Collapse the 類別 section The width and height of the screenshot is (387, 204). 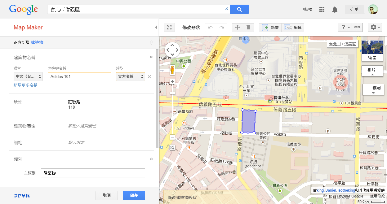(151, 159)
